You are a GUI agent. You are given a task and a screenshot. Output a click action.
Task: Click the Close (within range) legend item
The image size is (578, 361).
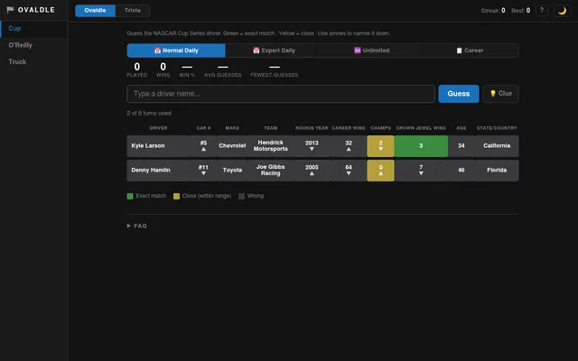202,196
